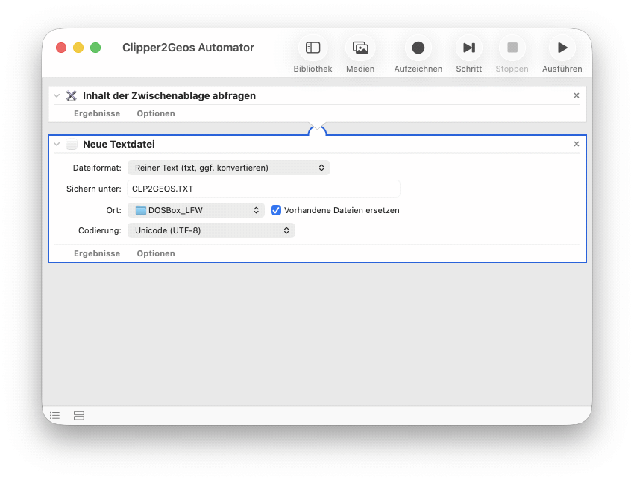This screenshot has width=634, height=480.
Task: Toggle 'Vorhandene Dateien ersetzen' checkbox
Action: 276,210
